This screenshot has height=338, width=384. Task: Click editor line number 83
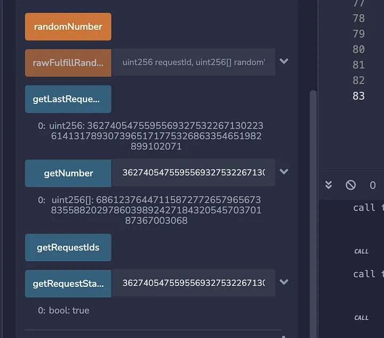[358, 96]
